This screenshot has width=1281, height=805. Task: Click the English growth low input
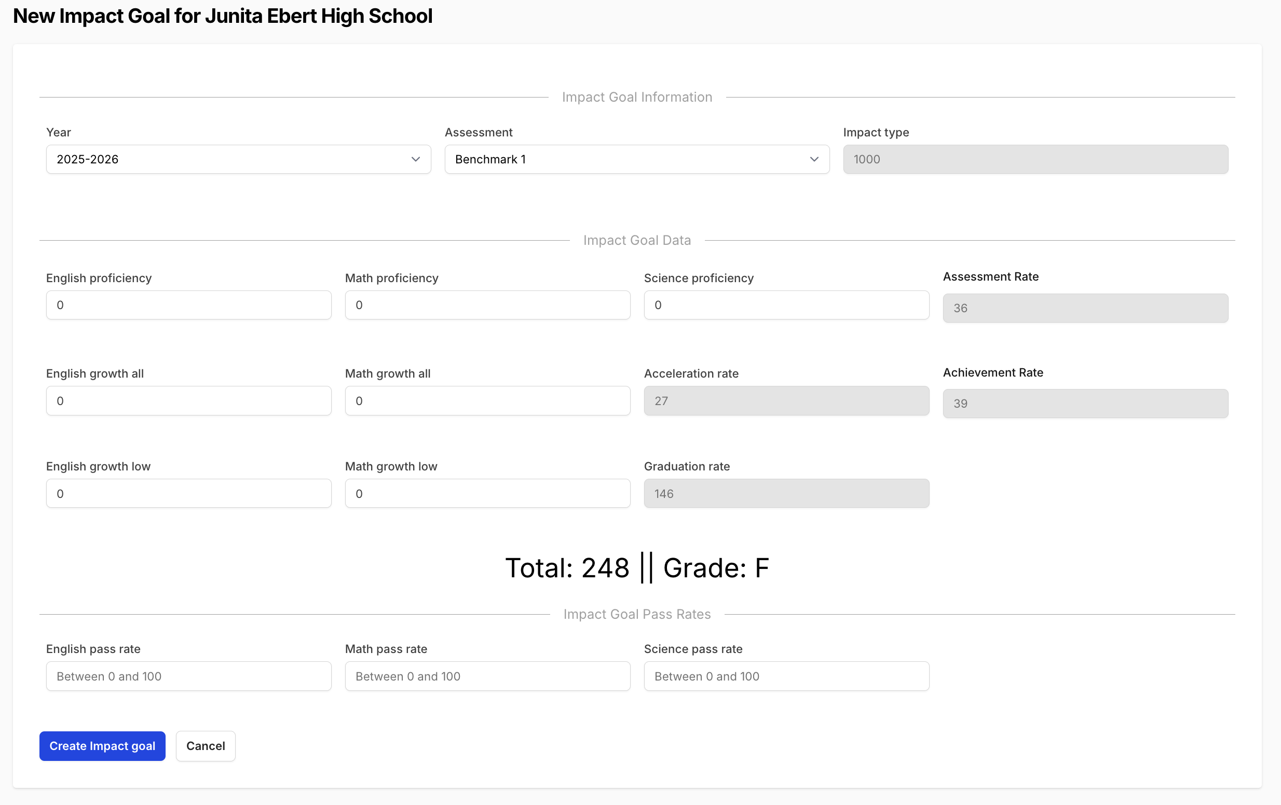tap(188, 493)
